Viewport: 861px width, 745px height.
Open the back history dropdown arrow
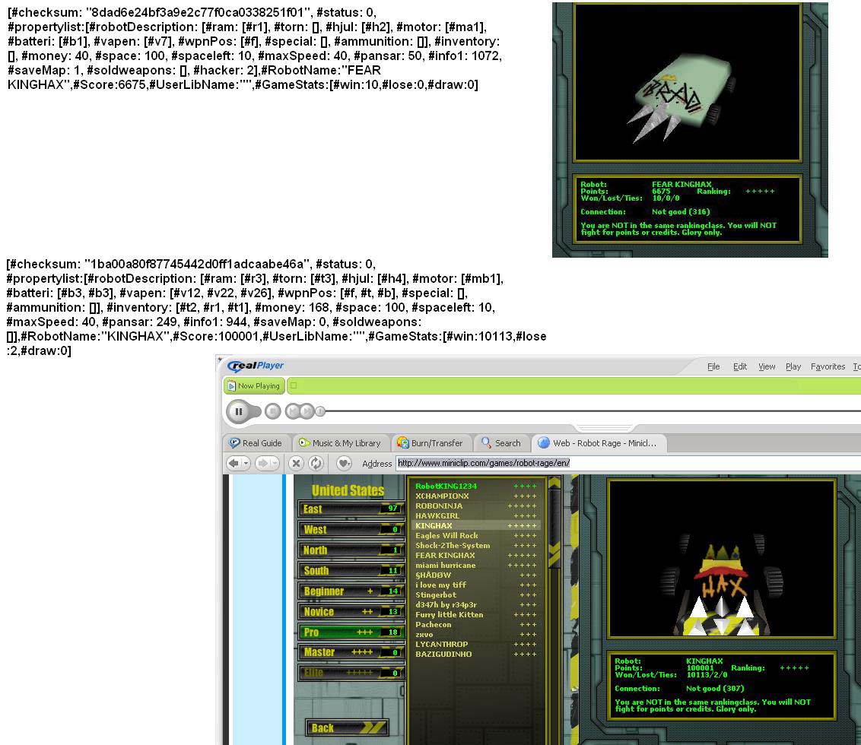coord(246,464)
